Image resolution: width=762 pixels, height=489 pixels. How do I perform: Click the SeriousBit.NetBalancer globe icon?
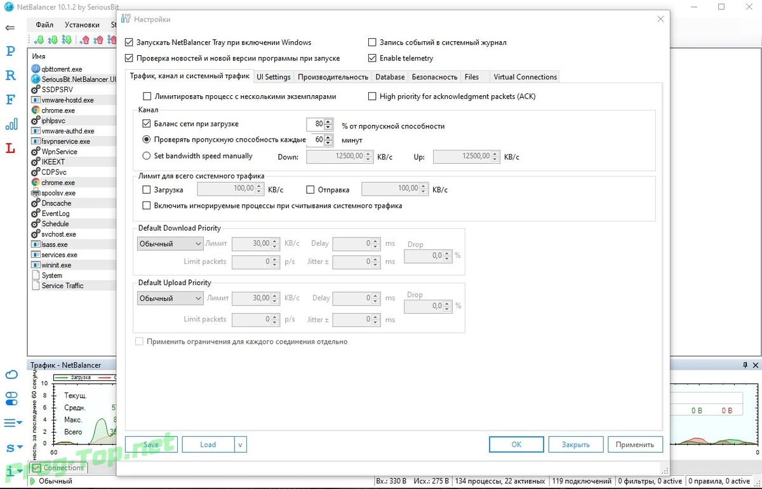pos(36,79)
